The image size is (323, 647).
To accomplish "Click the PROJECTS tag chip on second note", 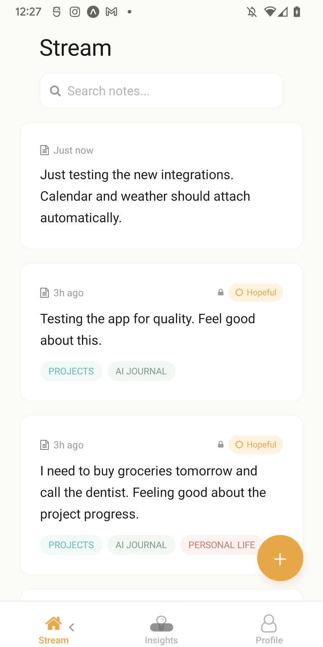I will [71, 371].
